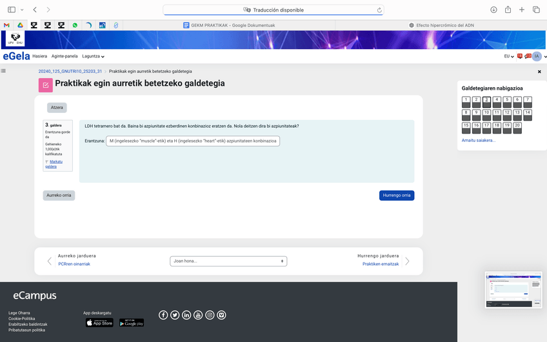Click the App Store download badge

point(100,323)
